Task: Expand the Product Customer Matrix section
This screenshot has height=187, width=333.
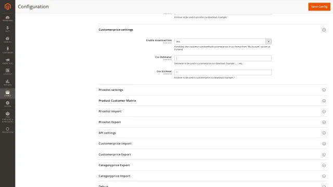Action: pos(324,101)
